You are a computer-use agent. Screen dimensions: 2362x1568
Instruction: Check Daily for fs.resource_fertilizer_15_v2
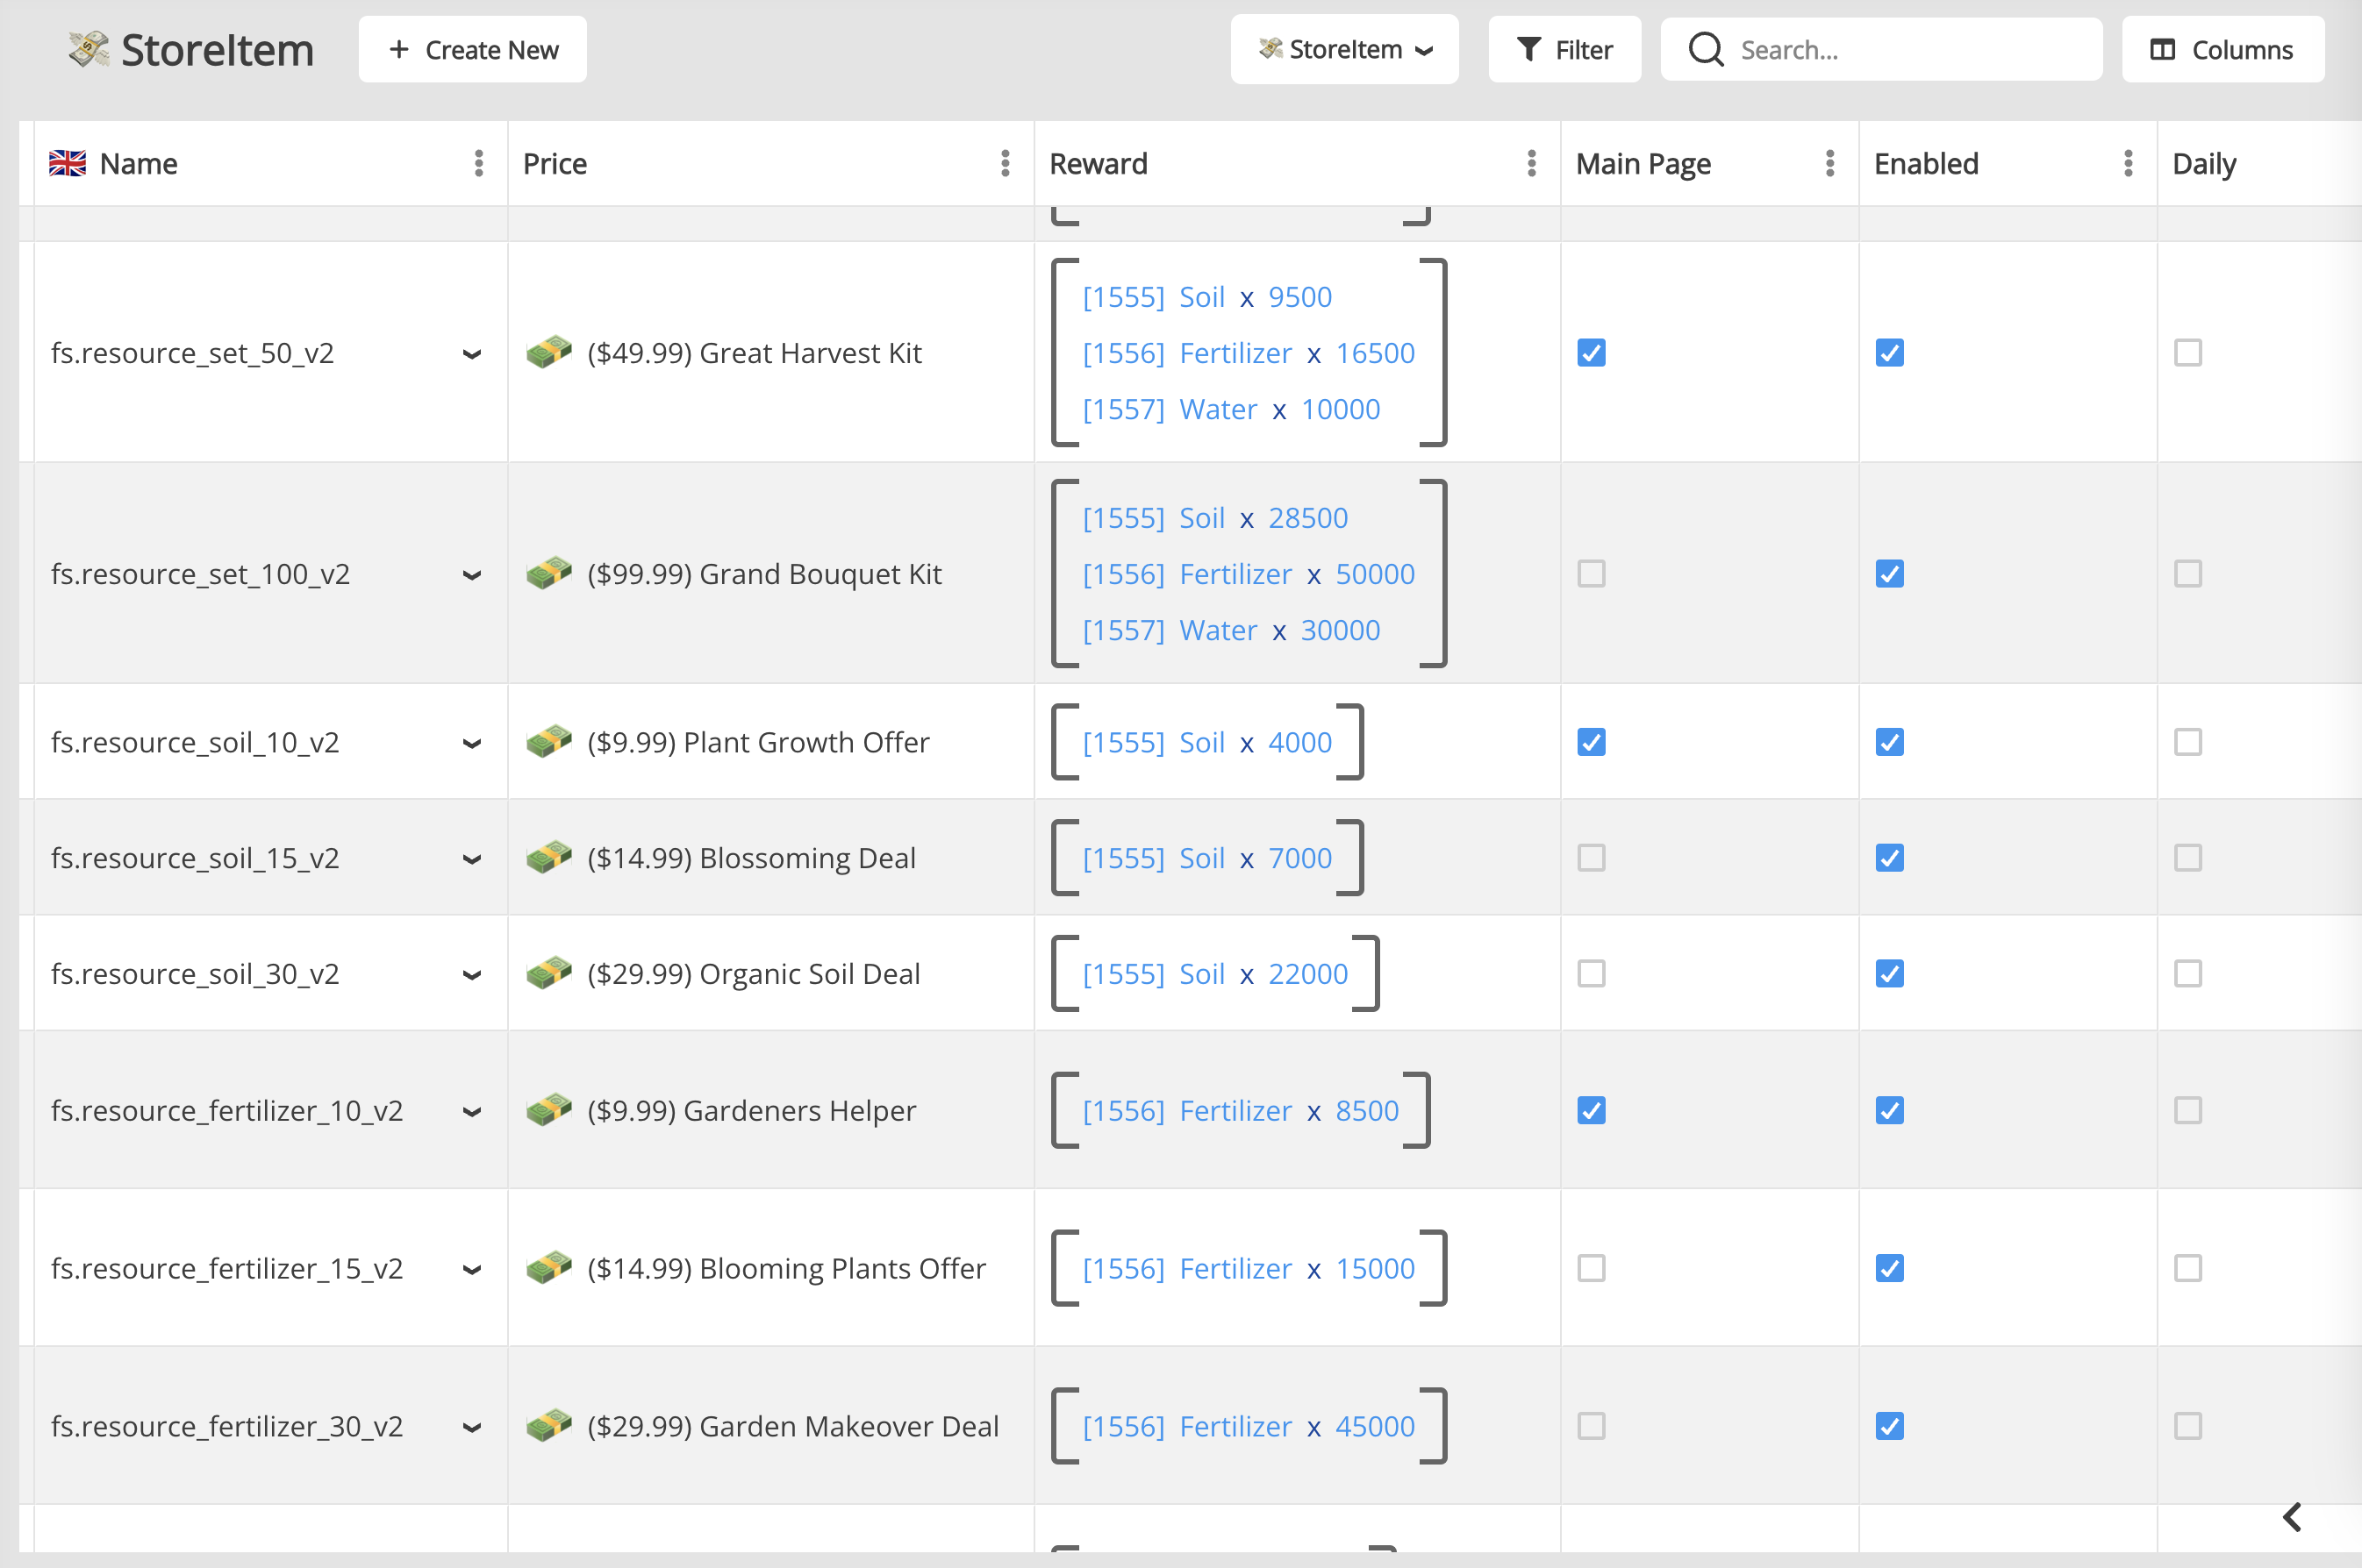coord(2188,1268)
